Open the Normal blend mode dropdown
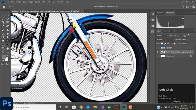Viewport: 196px width, 110px height. click(165, 40)
